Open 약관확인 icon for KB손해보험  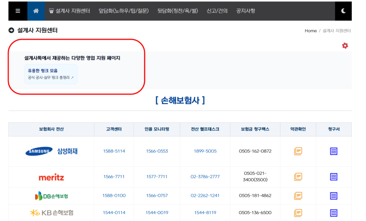click(x=298, y=213)
